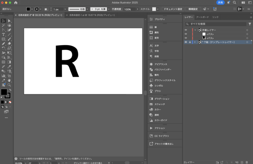Select the Hand tool
The width and height of the screenshot is (253, 164).
(x=9, y=80)
